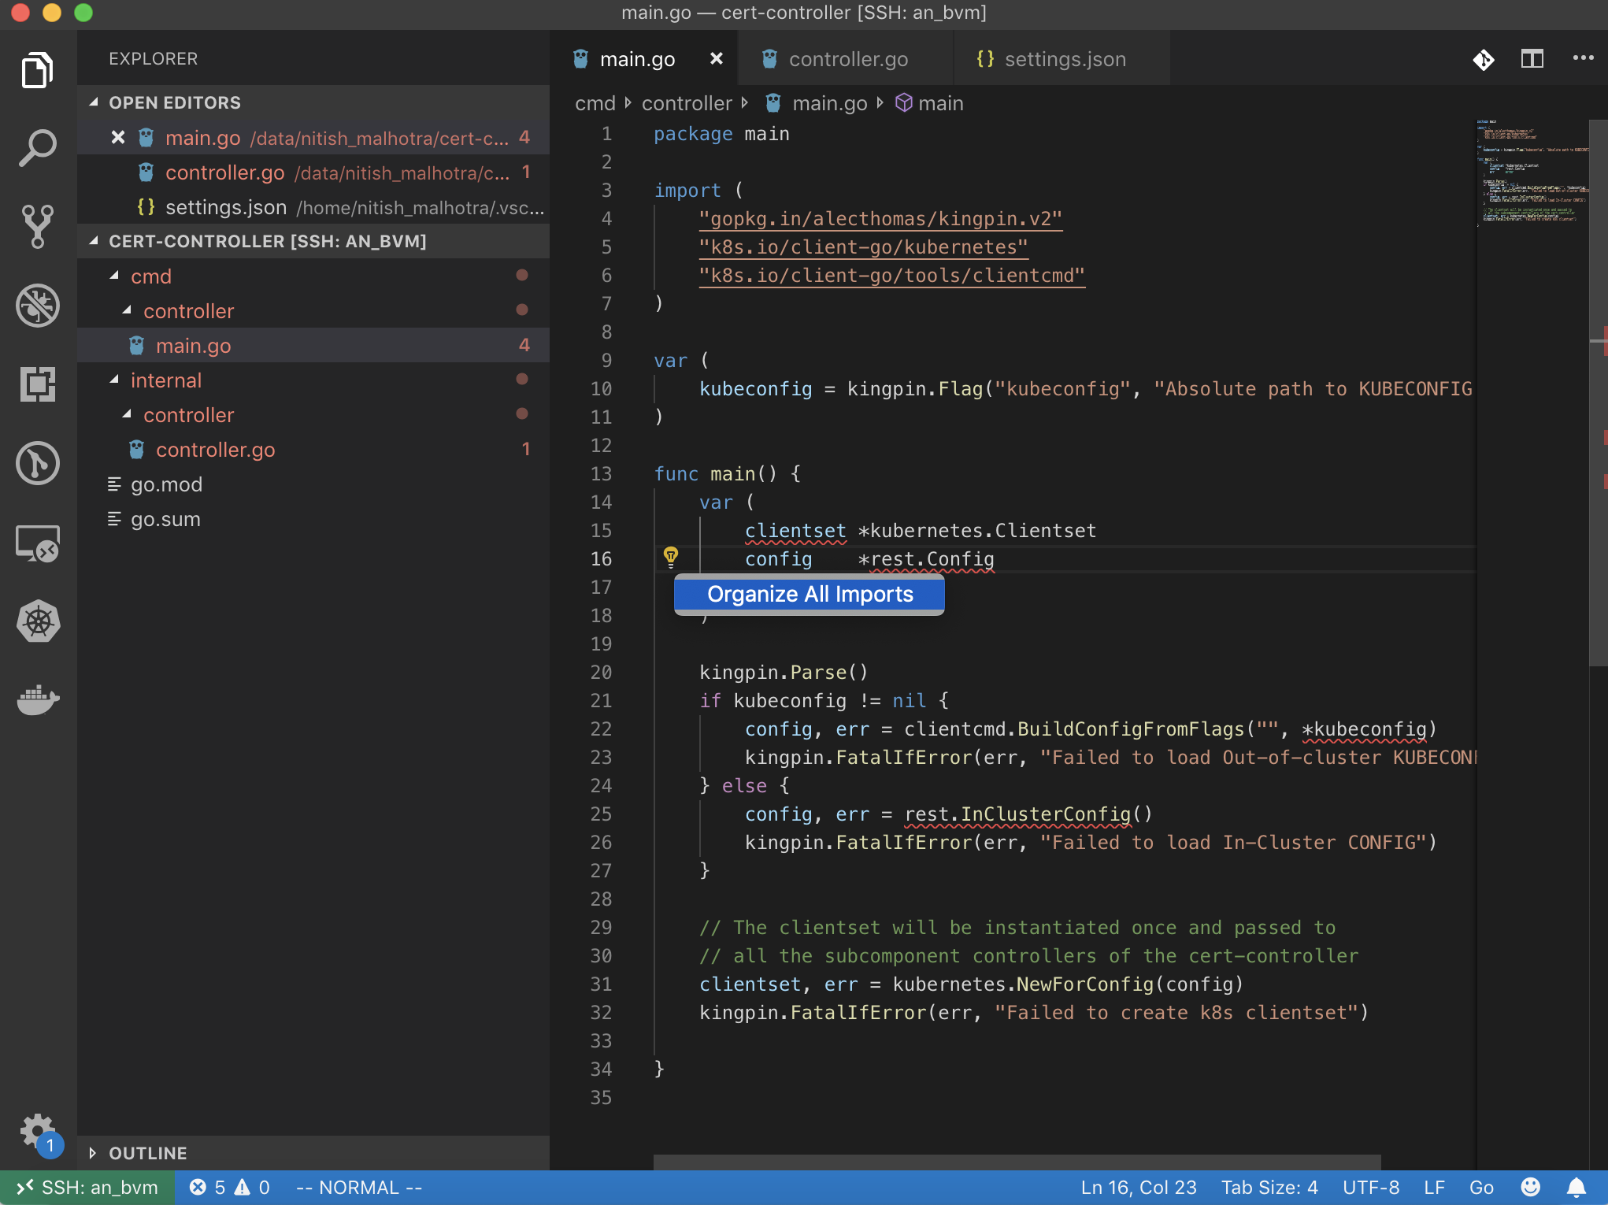Click the feedback smiley icon
This screenshot has width=1608, height=1205.
coord(1530,1187)
